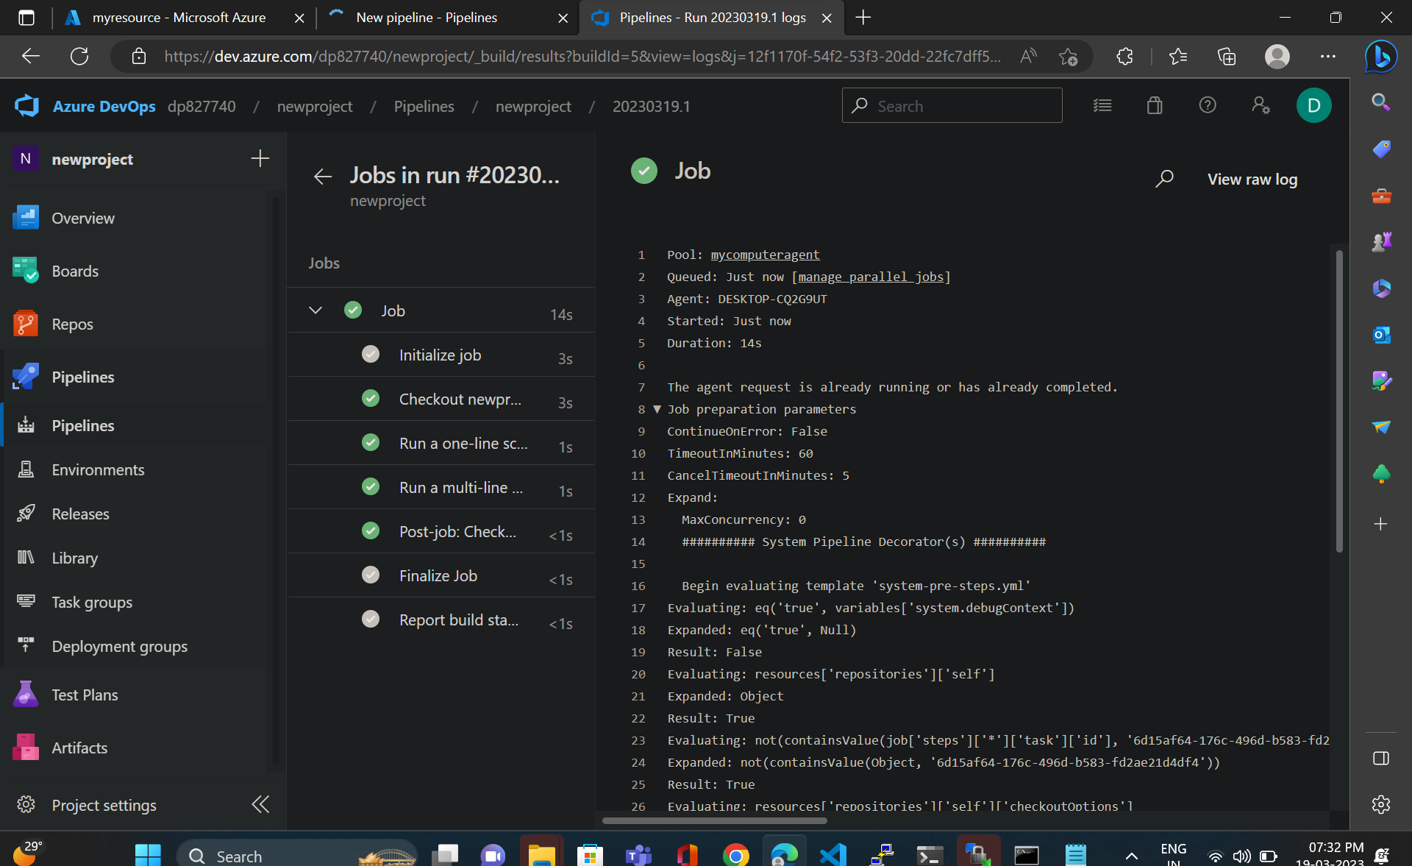Open the Repos section

tap(71, 324)
